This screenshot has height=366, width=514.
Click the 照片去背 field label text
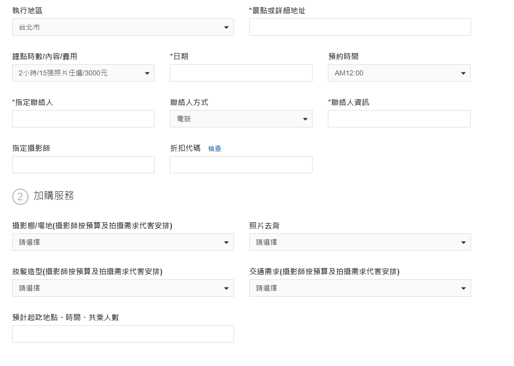pyautogui.click(x=264, y=226)
